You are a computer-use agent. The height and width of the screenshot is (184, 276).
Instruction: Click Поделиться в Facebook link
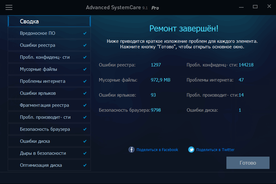pyautogui.click(x=157, y=150)
